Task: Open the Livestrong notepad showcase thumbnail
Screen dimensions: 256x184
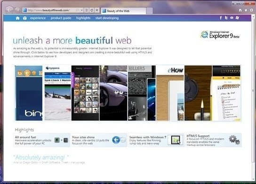Action: (x=226, y=93)
